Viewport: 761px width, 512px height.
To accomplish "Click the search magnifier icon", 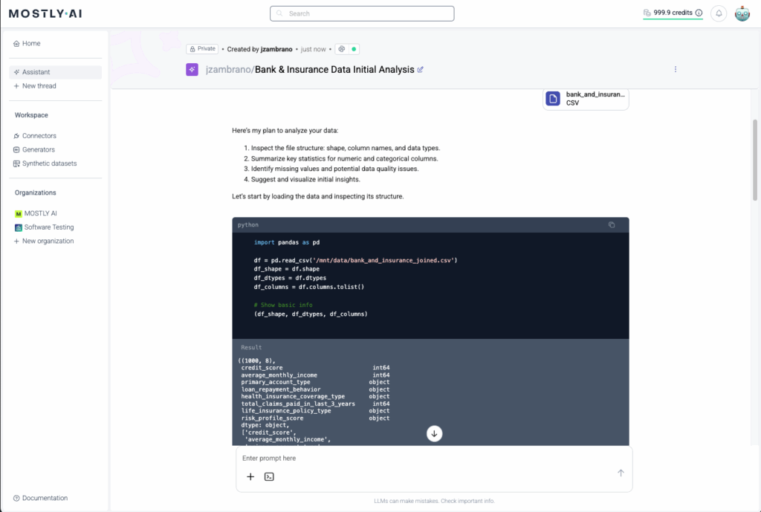I will tap(279, 13).
